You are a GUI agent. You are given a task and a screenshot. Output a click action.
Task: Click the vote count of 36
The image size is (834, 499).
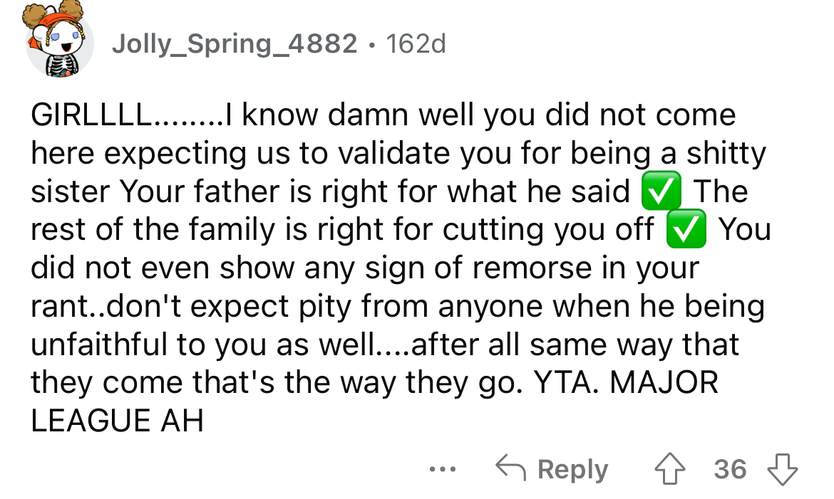[730, 470]
